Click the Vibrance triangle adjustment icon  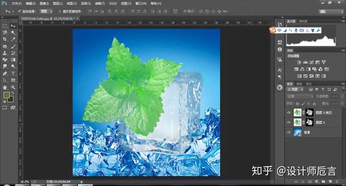tap(324, 62)
